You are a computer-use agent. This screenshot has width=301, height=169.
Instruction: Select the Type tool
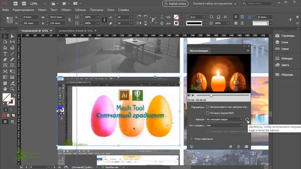click(5, 54)
